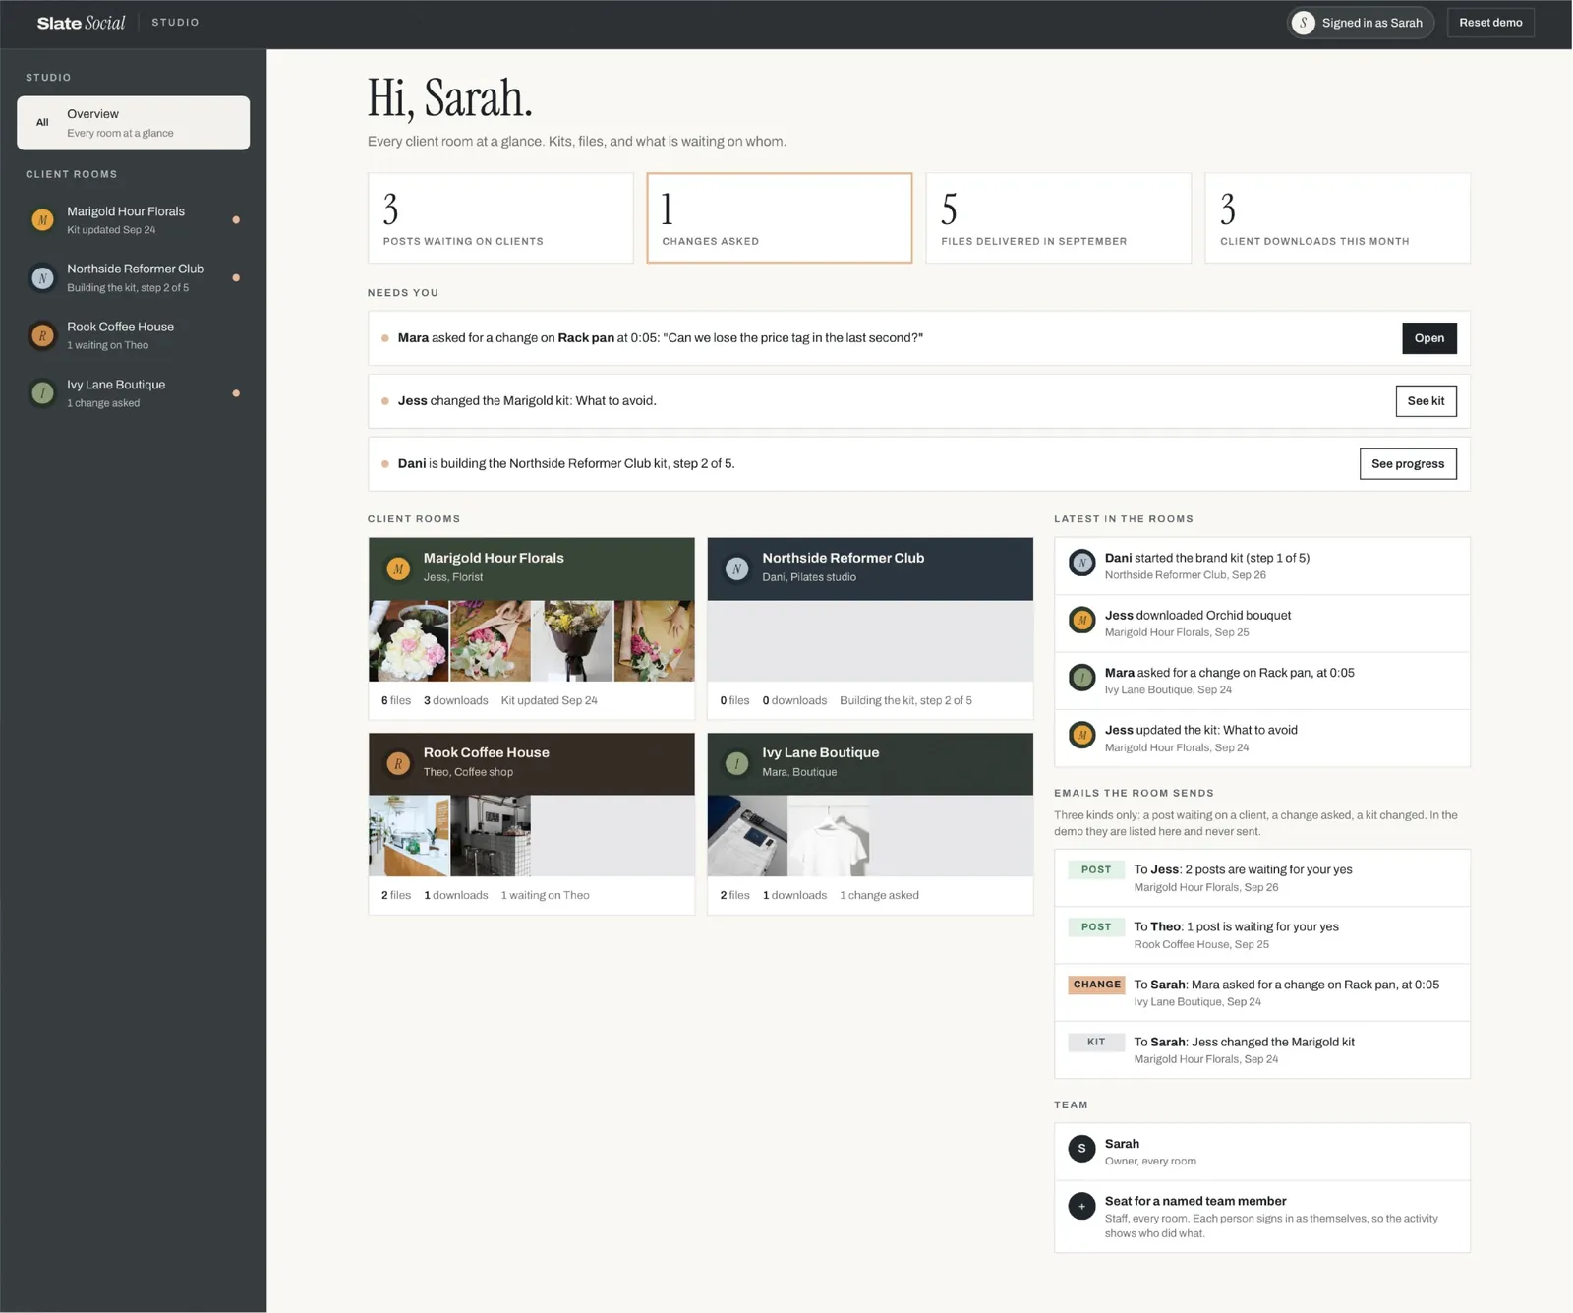
Task: Click the Ivy Lane Boutique sidebar avatar
Action: [x=42, y=393]
